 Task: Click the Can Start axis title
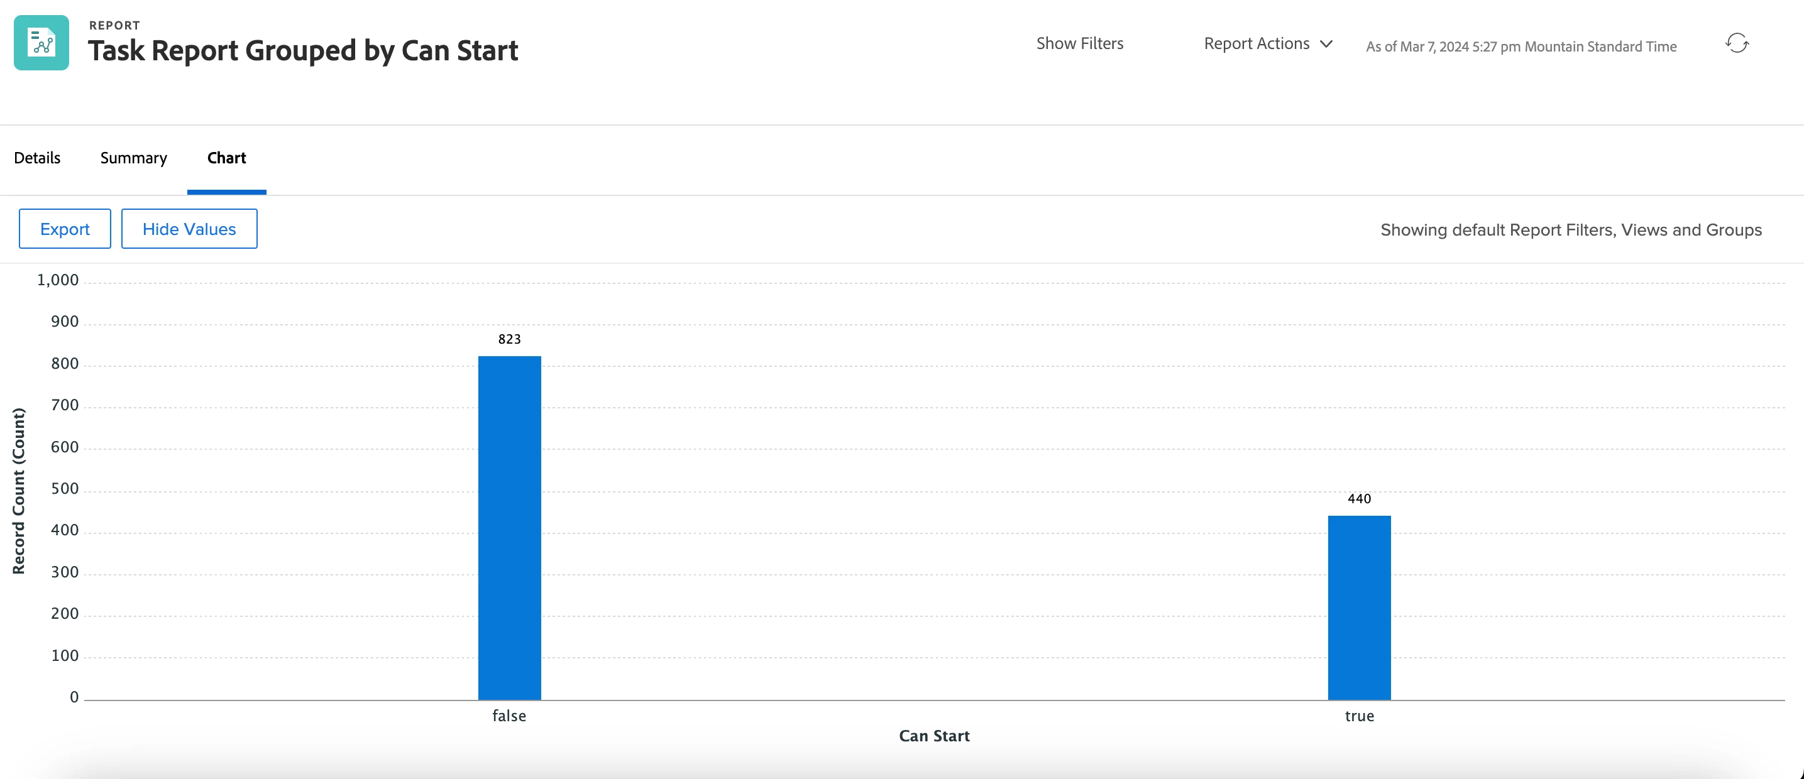click(933, 736)
